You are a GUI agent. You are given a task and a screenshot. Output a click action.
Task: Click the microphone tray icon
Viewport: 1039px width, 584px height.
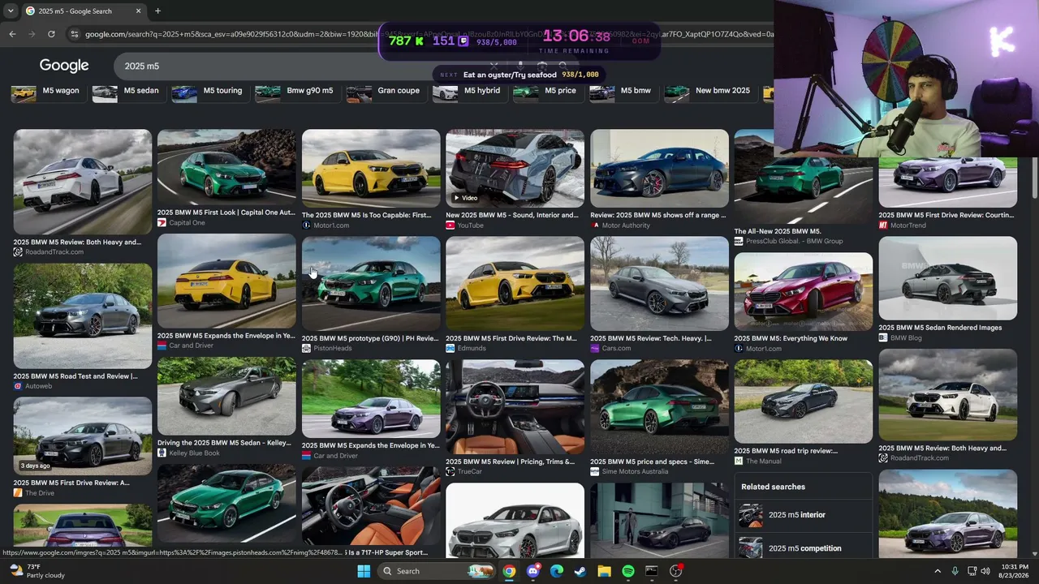[955, 571]
